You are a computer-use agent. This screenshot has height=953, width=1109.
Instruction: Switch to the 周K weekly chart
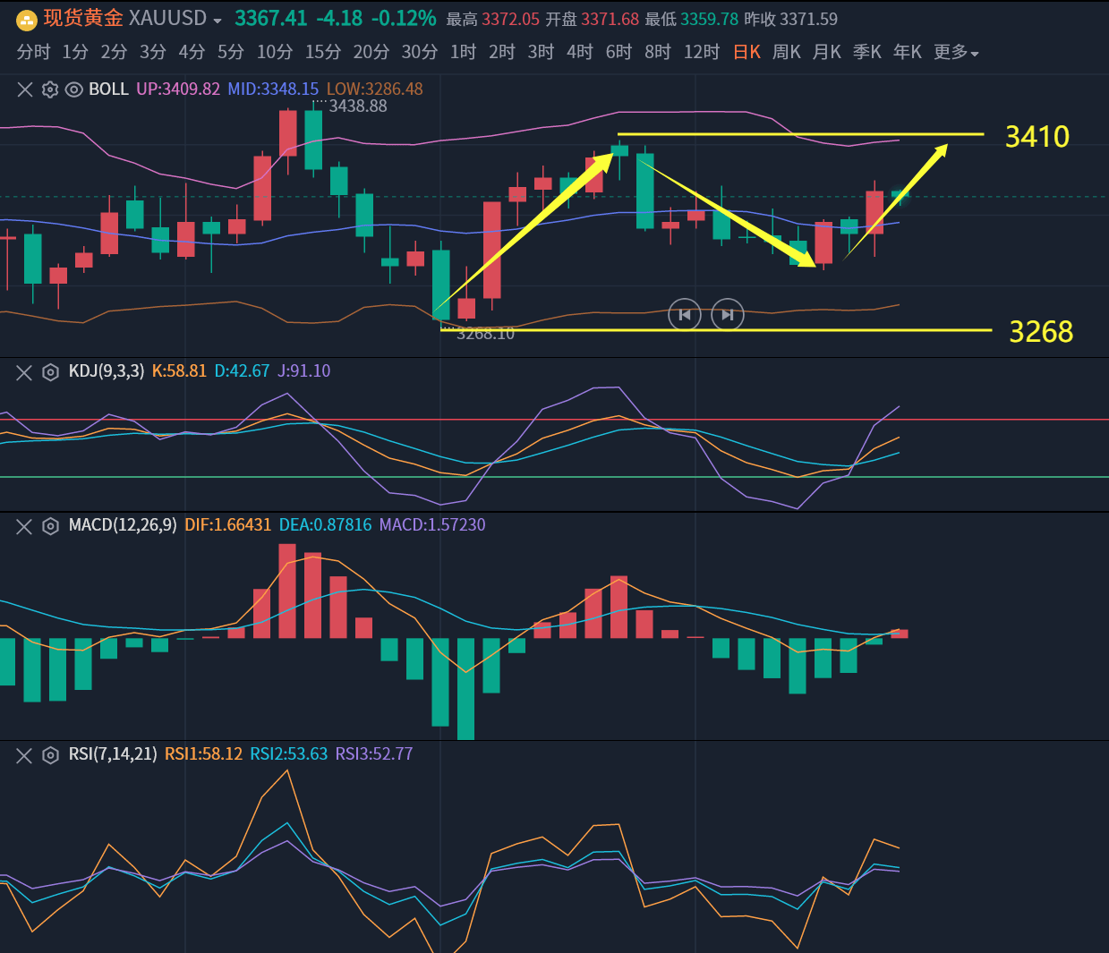(x=786, y=53)
